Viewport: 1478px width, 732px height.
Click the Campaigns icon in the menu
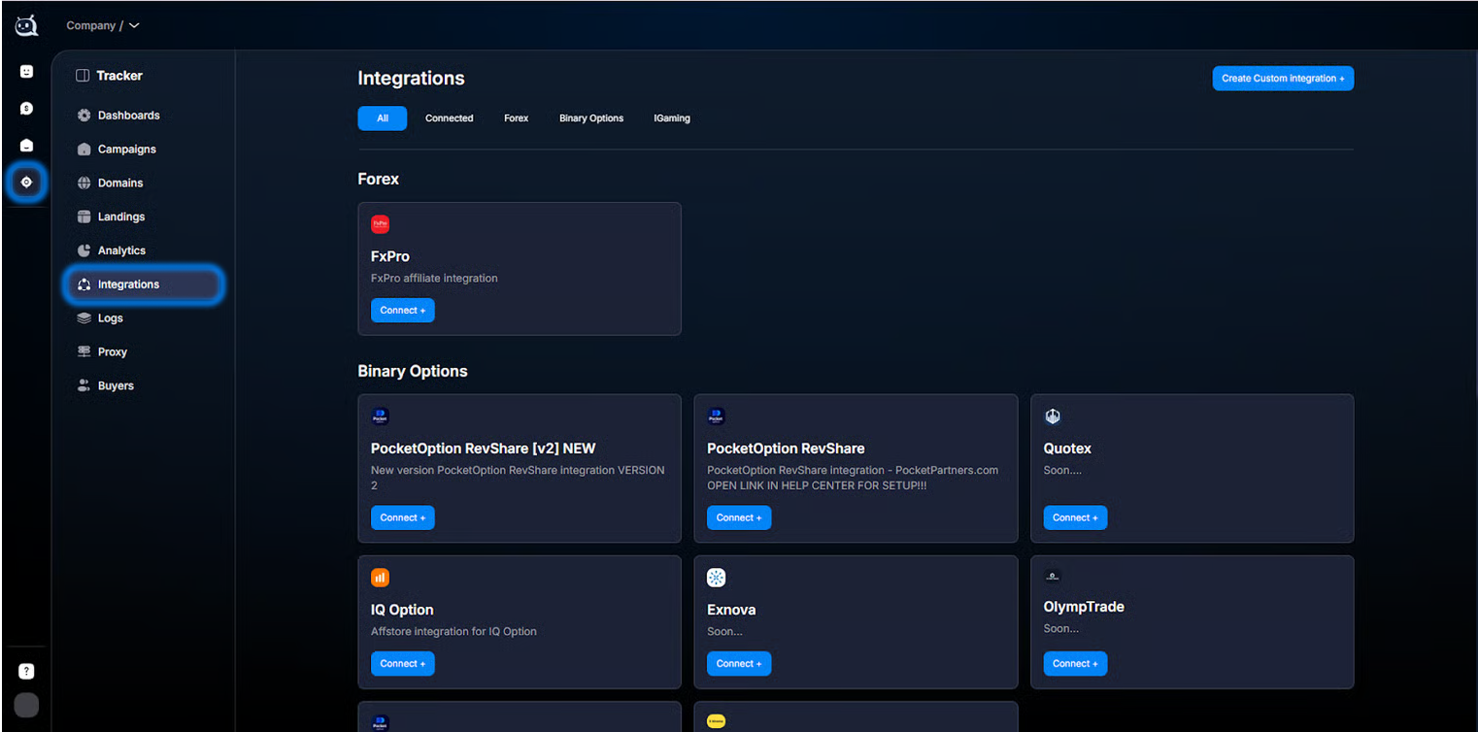point(84,150)
